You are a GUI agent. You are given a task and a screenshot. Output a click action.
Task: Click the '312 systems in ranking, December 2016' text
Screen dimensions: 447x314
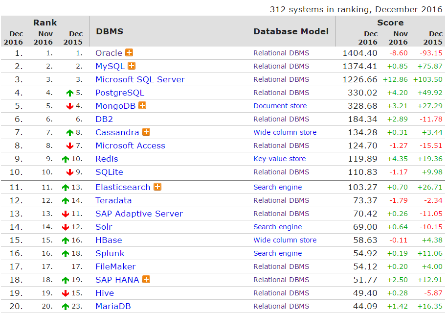point(356,9)
